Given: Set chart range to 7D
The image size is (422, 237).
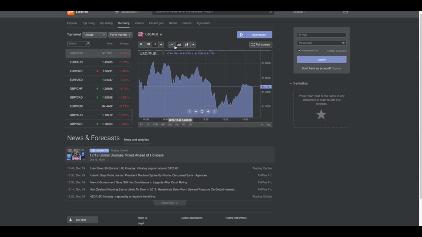Looking at the screenshot, I should click(183, 124).
